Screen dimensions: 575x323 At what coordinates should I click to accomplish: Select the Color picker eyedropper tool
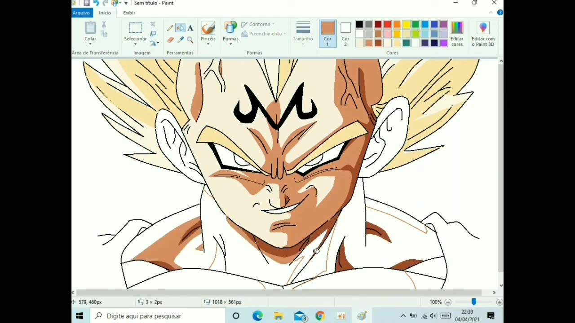pyautogui.click(x=180, y=40)
